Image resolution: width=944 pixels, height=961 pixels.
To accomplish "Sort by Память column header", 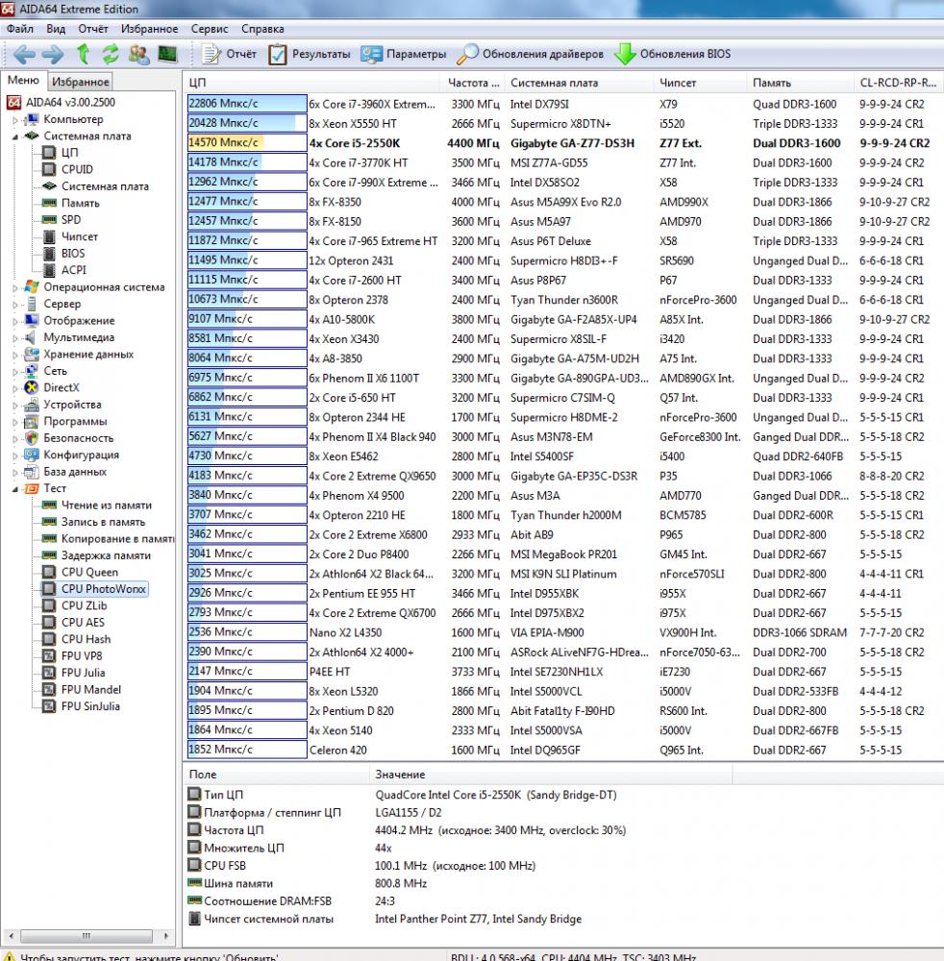I will tap(800, 83).
